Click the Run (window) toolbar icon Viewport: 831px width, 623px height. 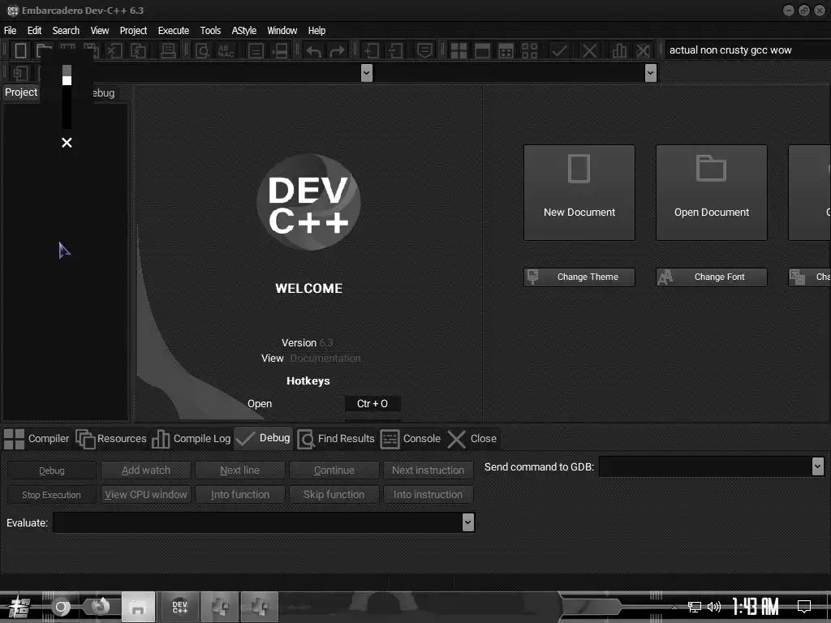[482, 51]
